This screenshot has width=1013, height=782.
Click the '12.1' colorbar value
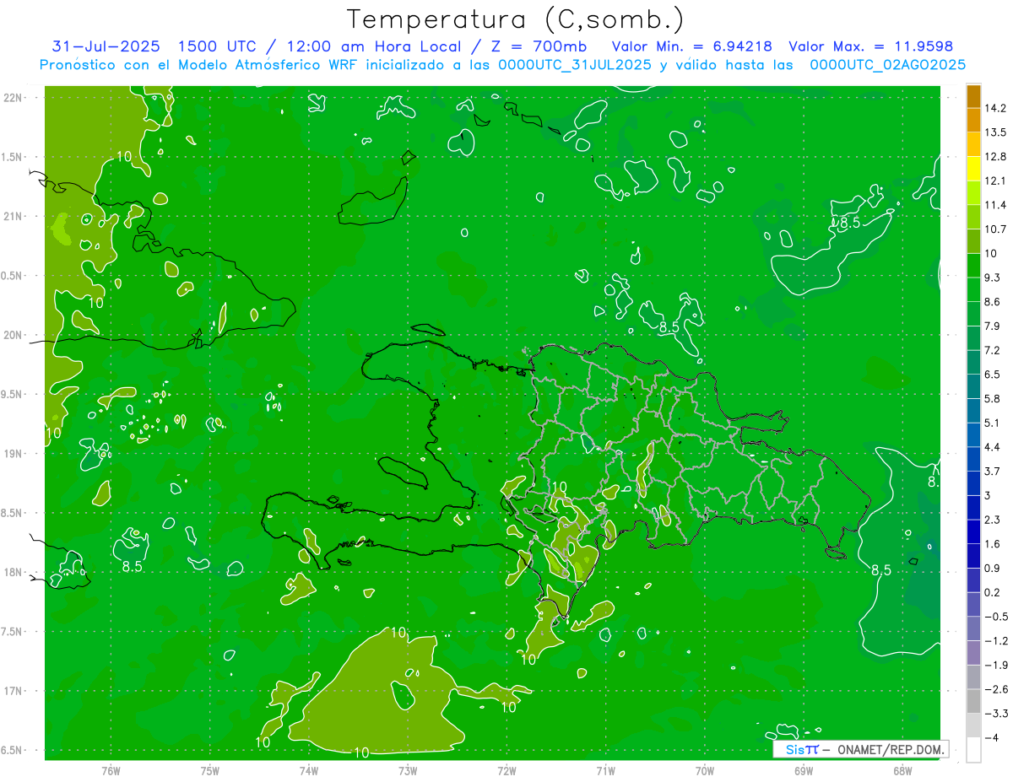pos(996,181)
